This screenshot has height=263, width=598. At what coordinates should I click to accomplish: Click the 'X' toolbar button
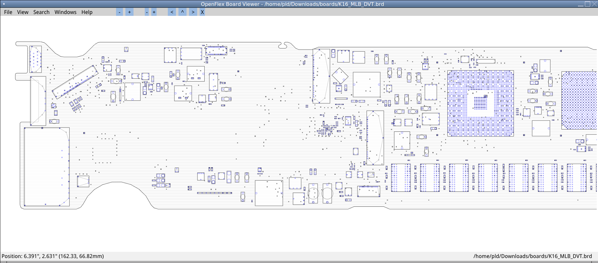pyautogui.click(x=202, y=12)
